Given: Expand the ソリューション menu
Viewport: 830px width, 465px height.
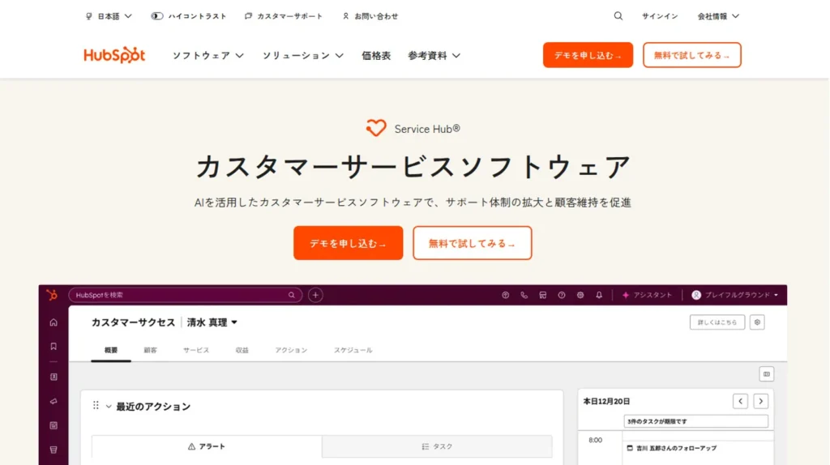Looking at the screenshot, I should (x=303, y=56).
